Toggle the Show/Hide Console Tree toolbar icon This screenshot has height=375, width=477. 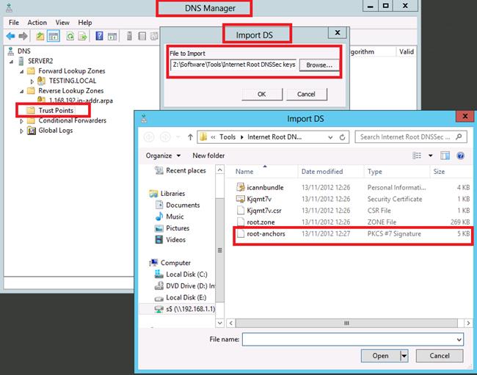click(54, 36)
